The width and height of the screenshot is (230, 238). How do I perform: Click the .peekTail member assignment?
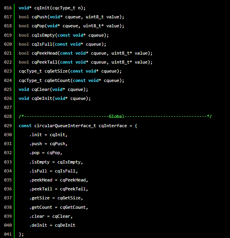click(59, 189)
